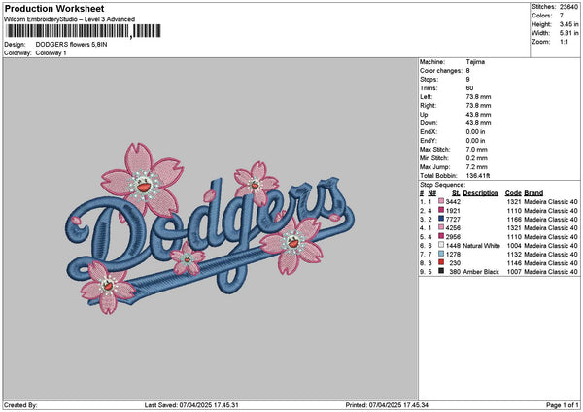This screenshot has height=412, width=583.
Task: Select the Min Stitch value 0.2 mm
Action: pos(477,158)
